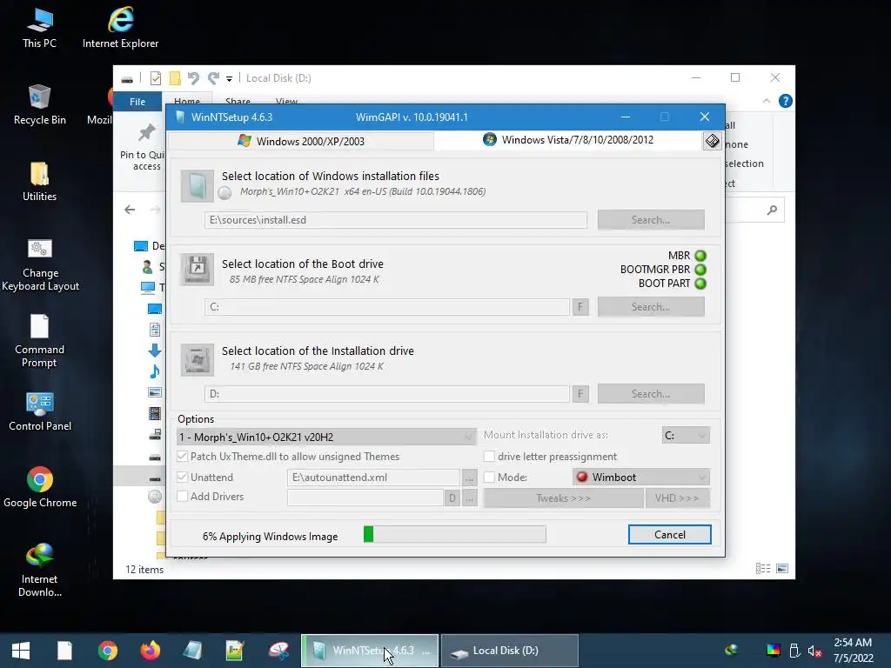
Task: Launch Change Keyboard Layout shortcut
Action: (40, 264)
